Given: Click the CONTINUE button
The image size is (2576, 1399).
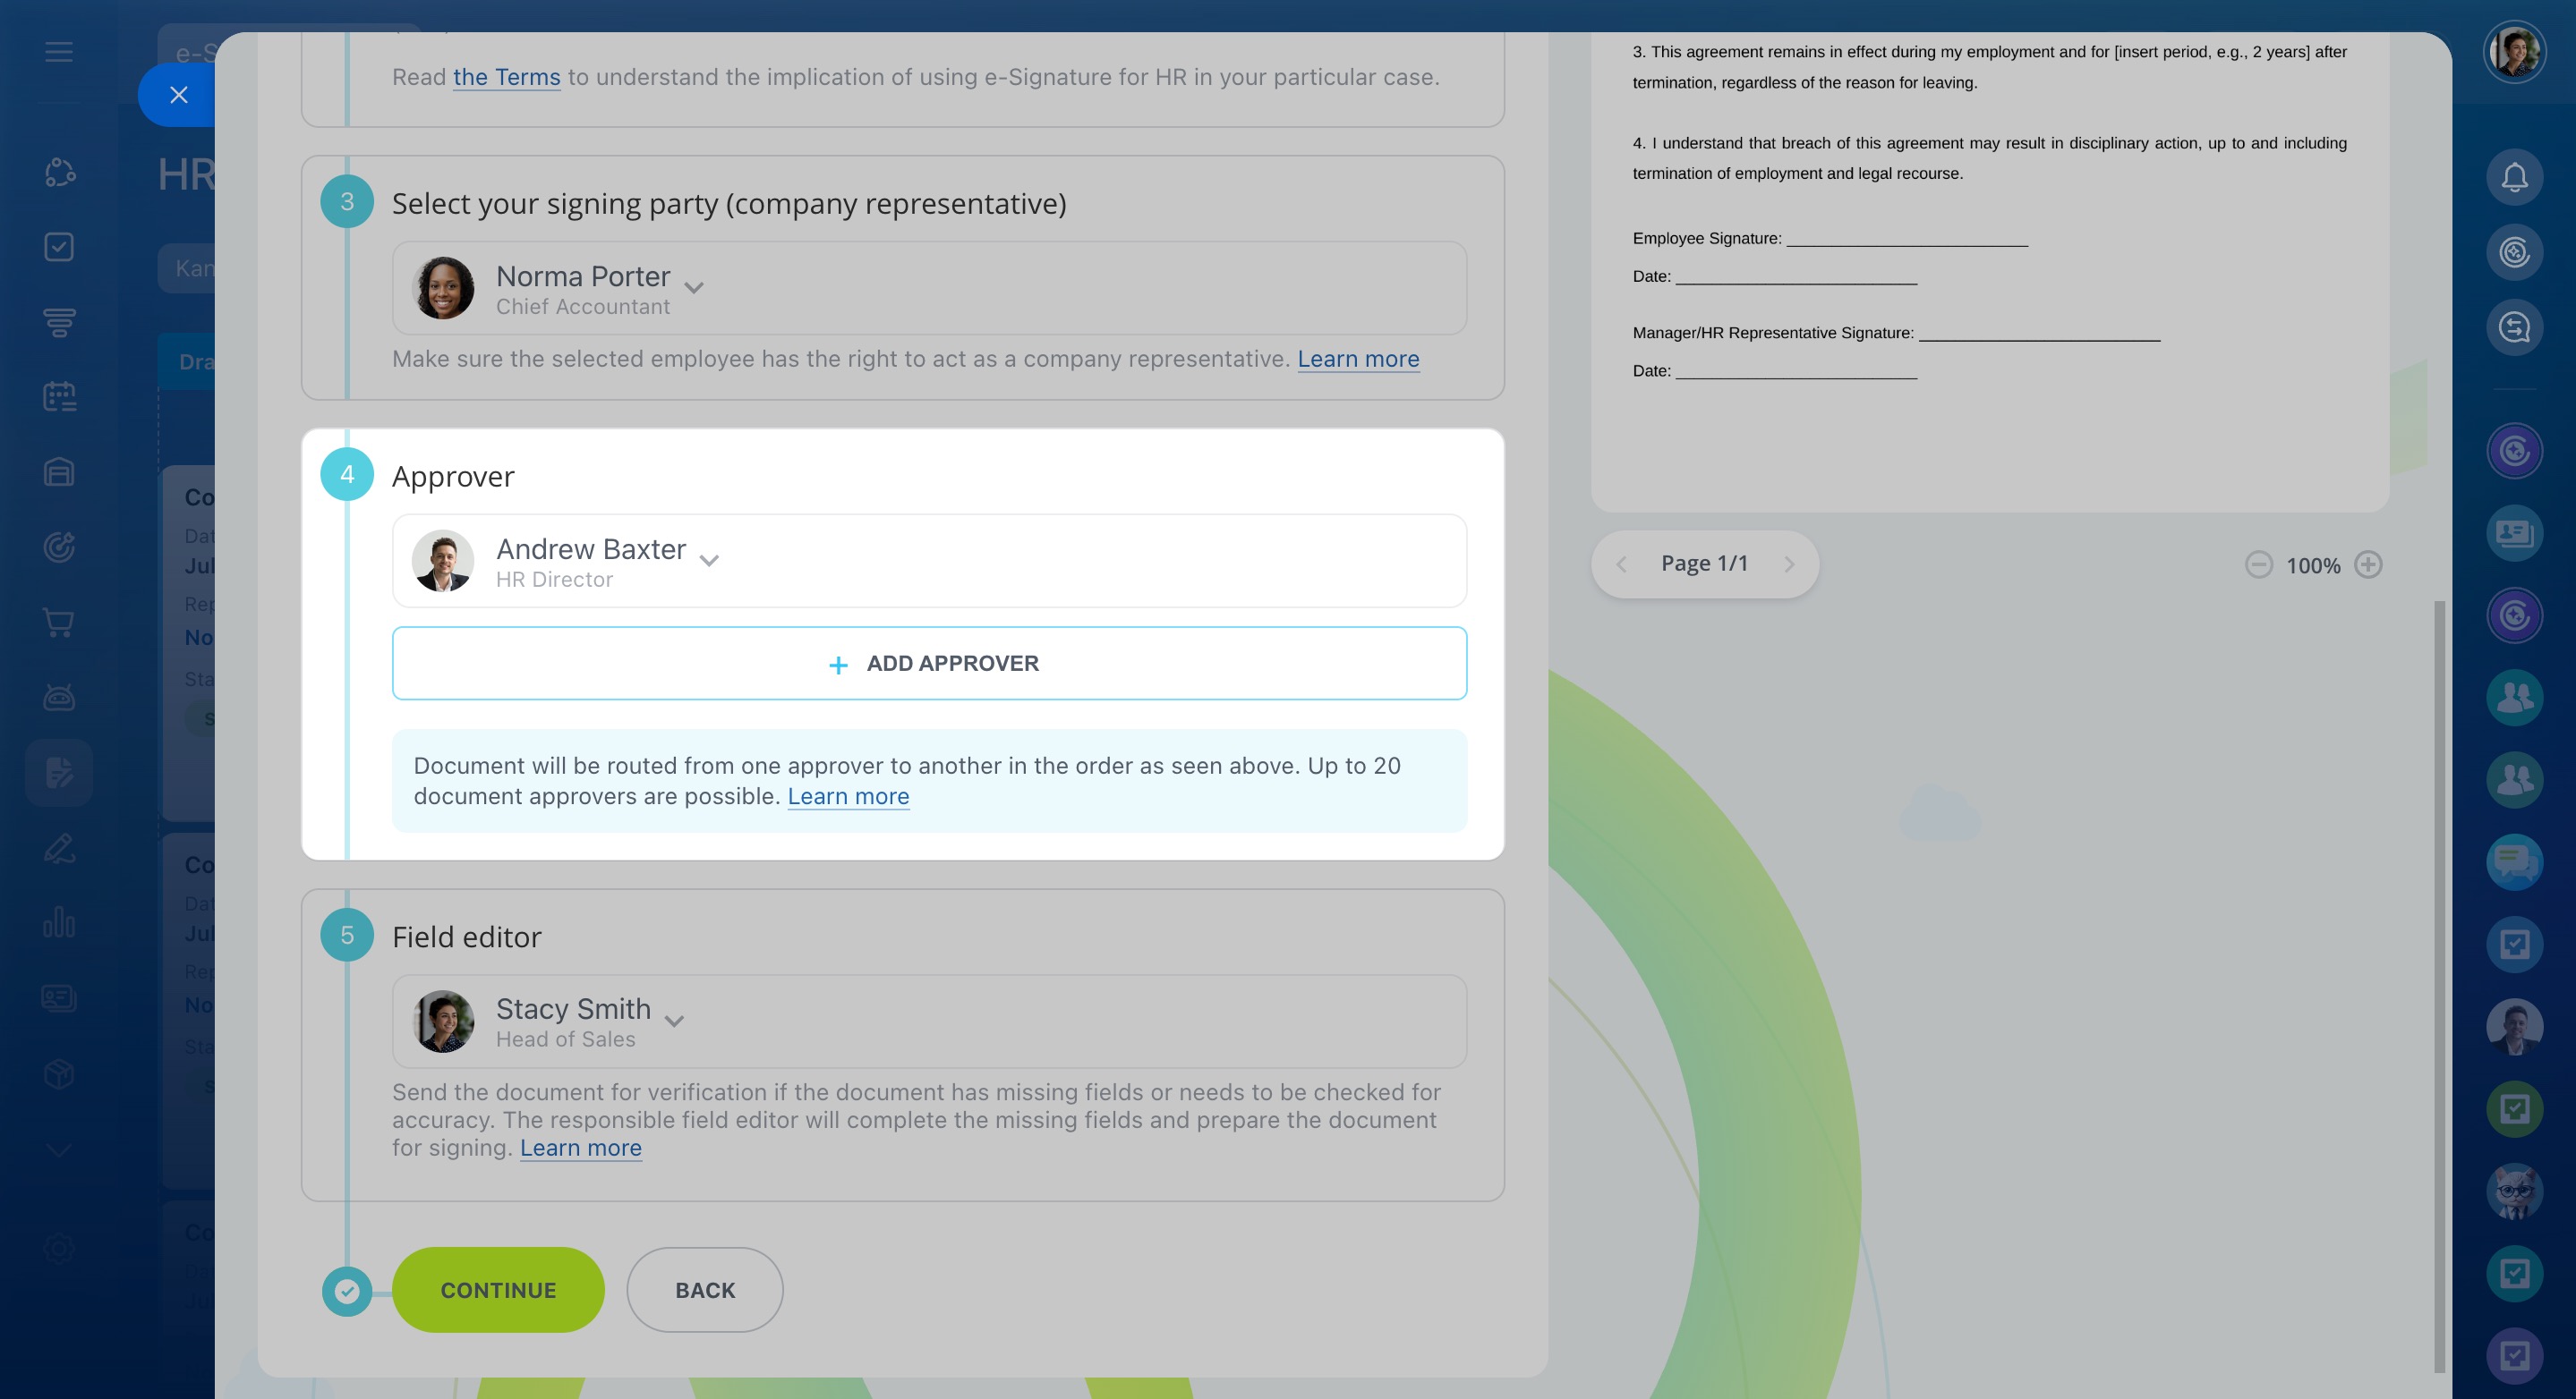Looking at the screenshot, I should click(x=498, y=1289).
